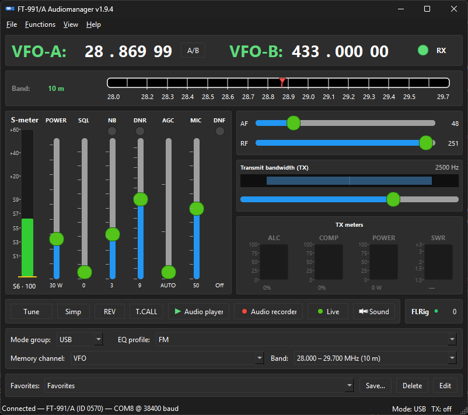
Task: Toggle Live monitoring button
Action: [x=328, y=312]
